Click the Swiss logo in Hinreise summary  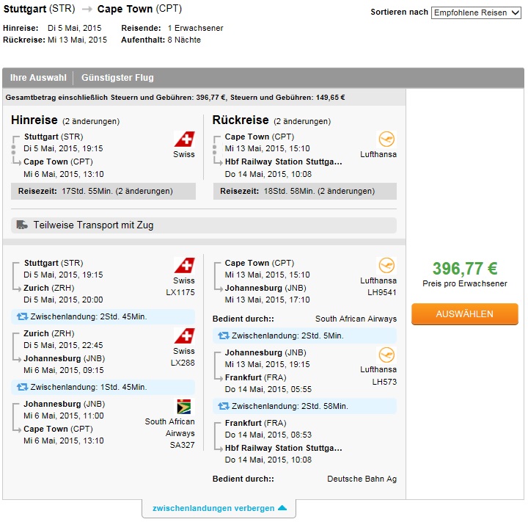click(184, 139)
